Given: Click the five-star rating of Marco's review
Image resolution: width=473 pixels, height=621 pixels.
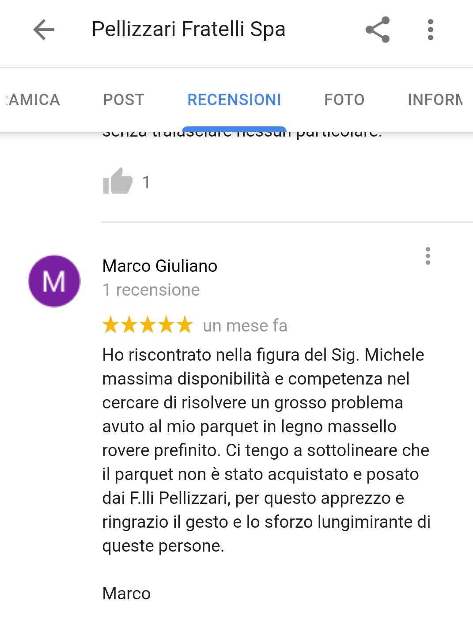Looking at the screenshot, I should pyautogui.click(x=148, y=325).
